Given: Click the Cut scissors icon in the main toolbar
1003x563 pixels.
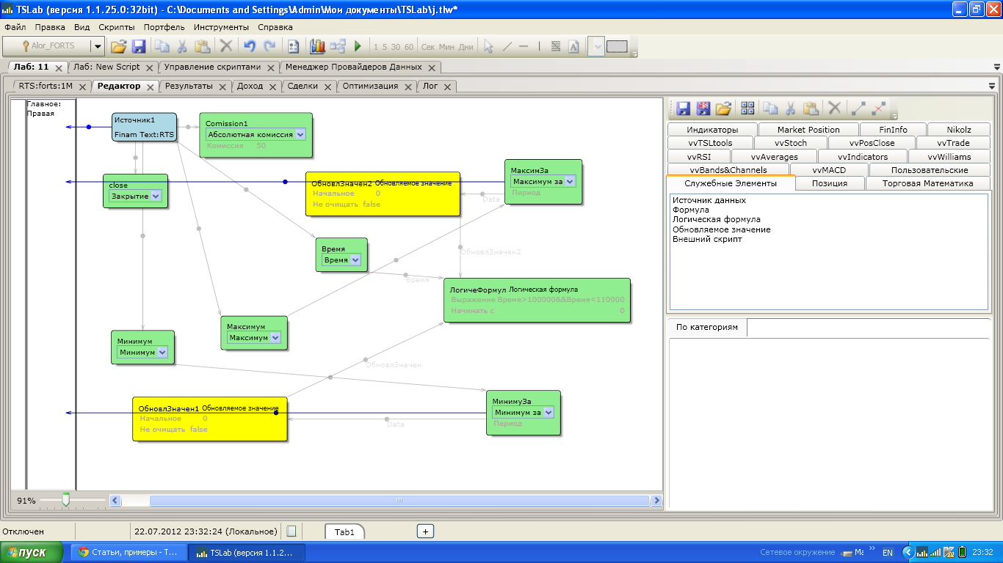Looking at the screenshot, I should [182, 46].
